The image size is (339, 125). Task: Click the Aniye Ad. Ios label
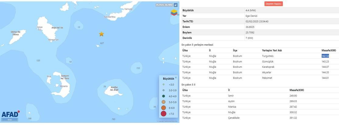[57, 28]
